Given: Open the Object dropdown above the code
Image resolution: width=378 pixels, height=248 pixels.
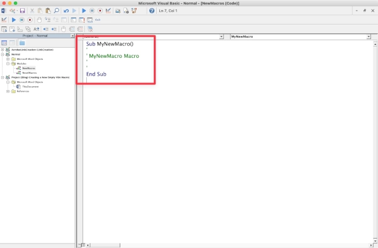Looking at the screenshot, I should click(221, 37).
